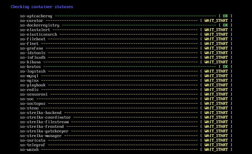Click WAIT_START status of so-suricata
Screen dimensions: 252x154
tap(216, 140)
